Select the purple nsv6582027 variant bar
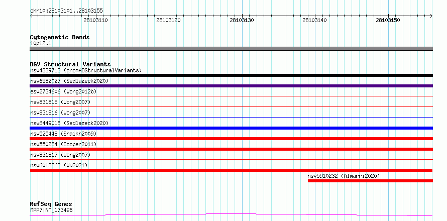 pos(231,86)
